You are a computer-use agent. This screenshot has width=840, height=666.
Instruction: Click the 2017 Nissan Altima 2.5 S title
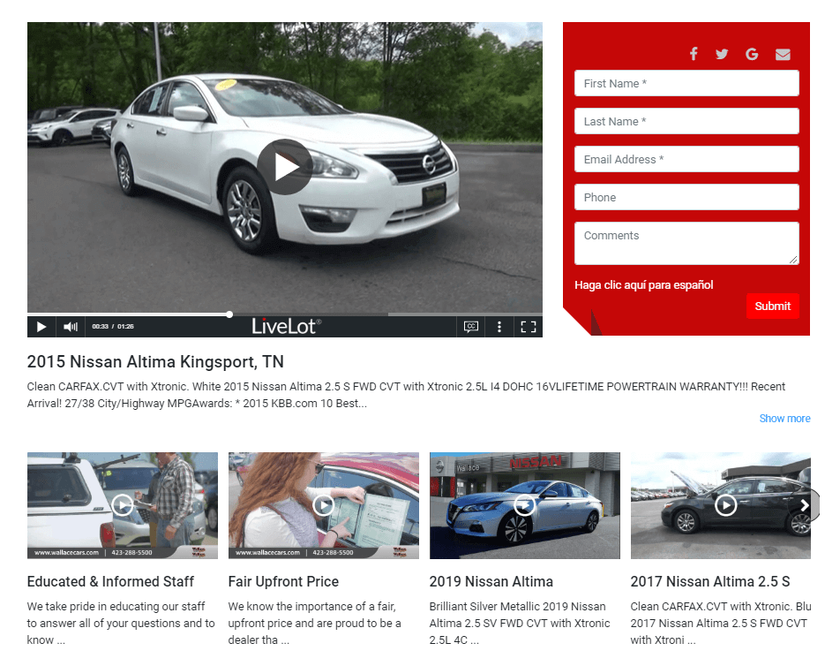[709, 581]
